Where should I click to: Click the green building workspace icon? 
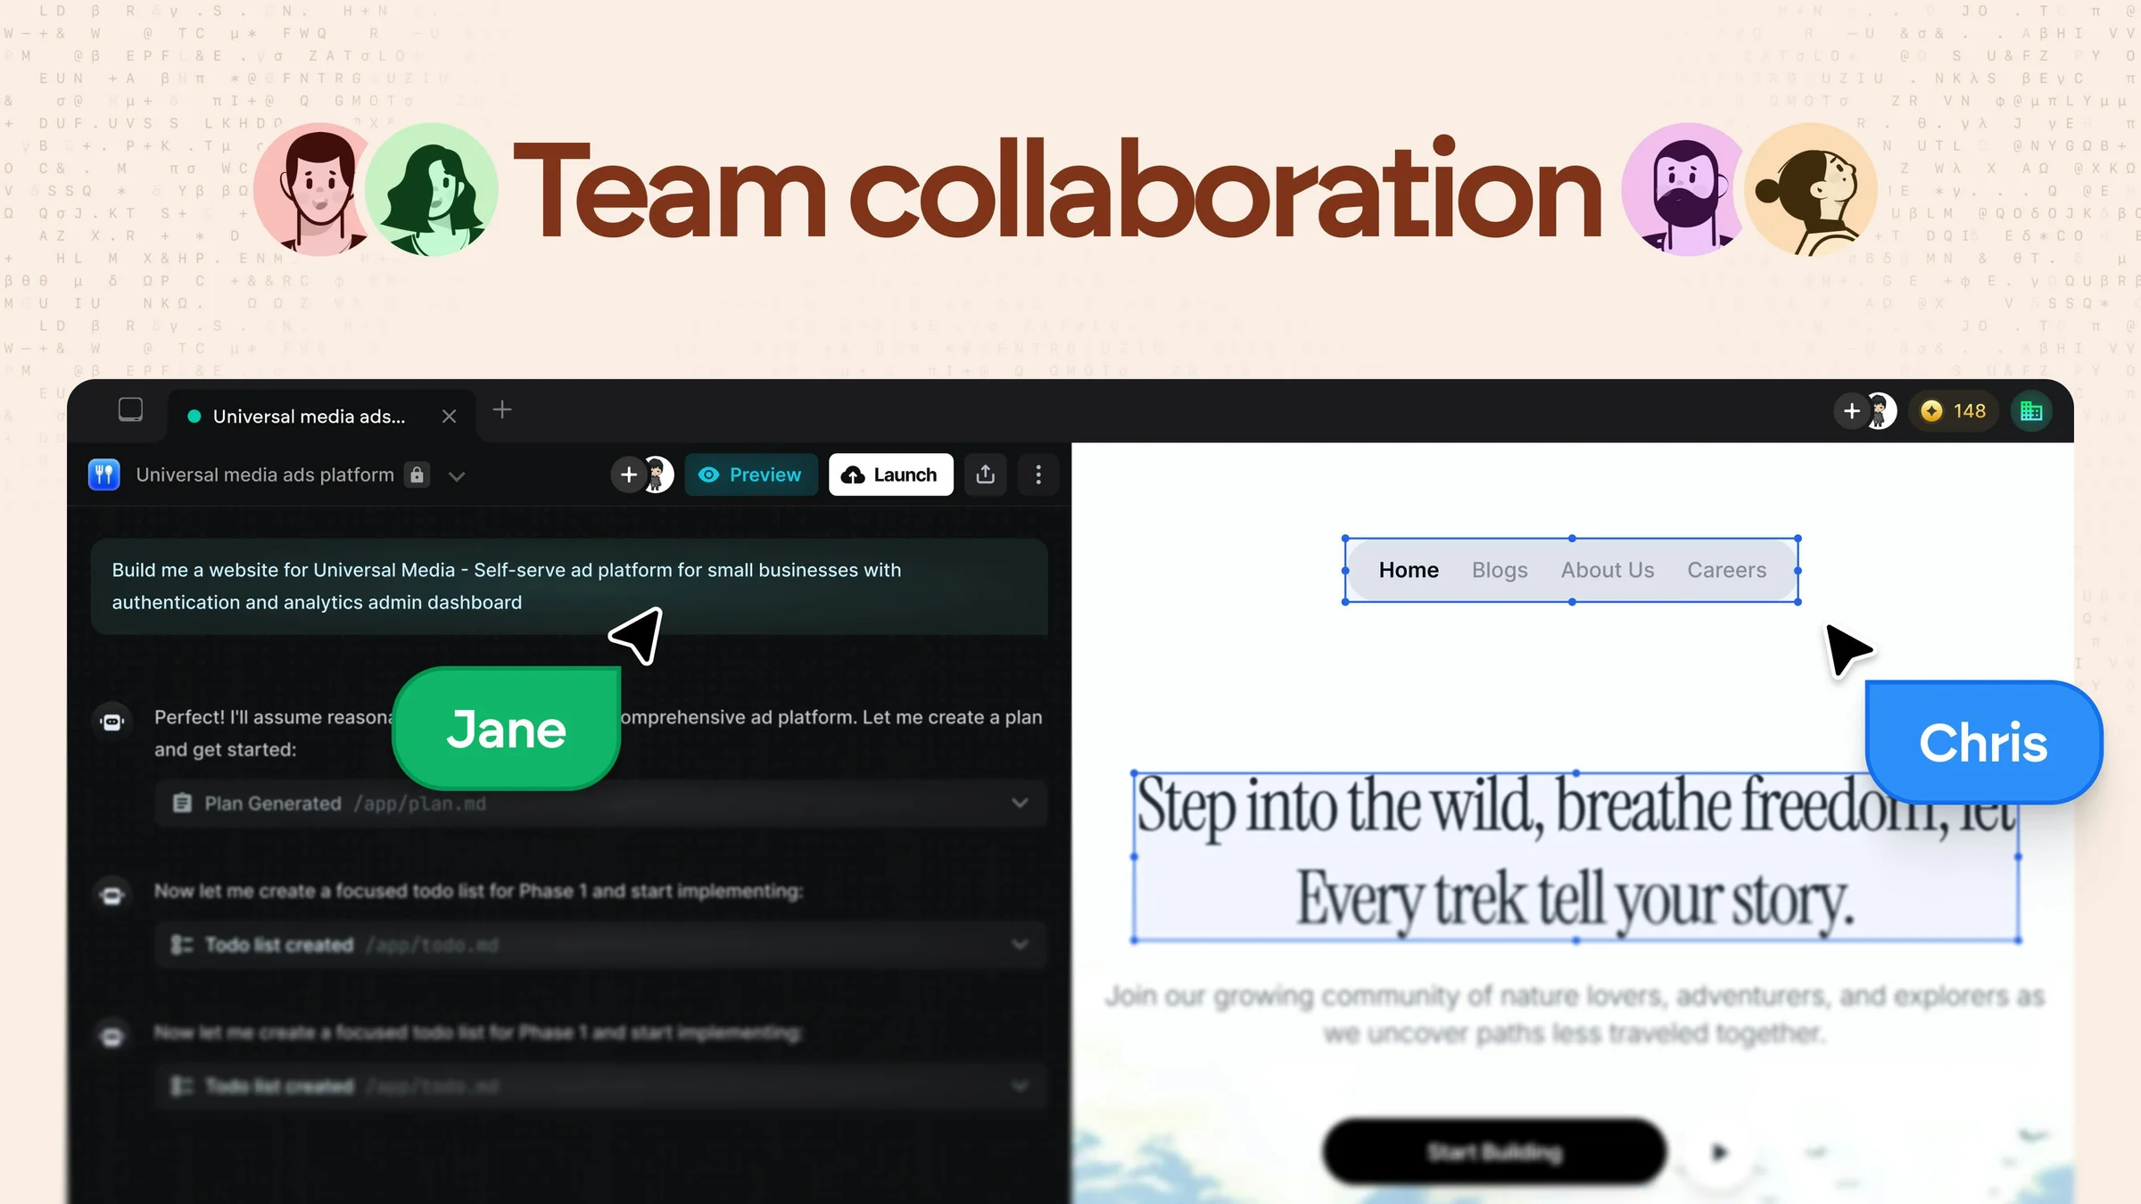tap(2031, 411)
